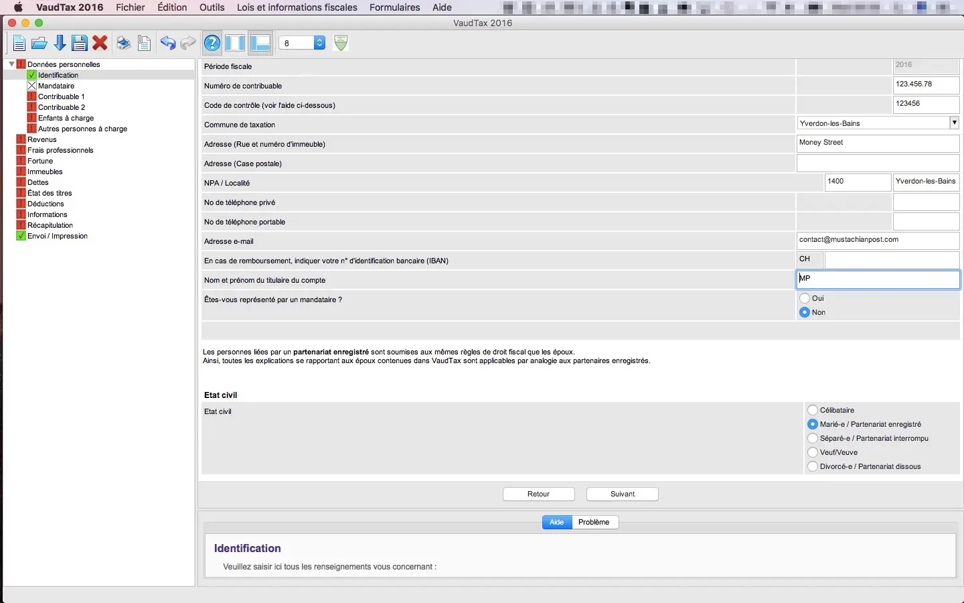Click the red X delete icon
The image size is (964, 603).
(x=100, y=44)
